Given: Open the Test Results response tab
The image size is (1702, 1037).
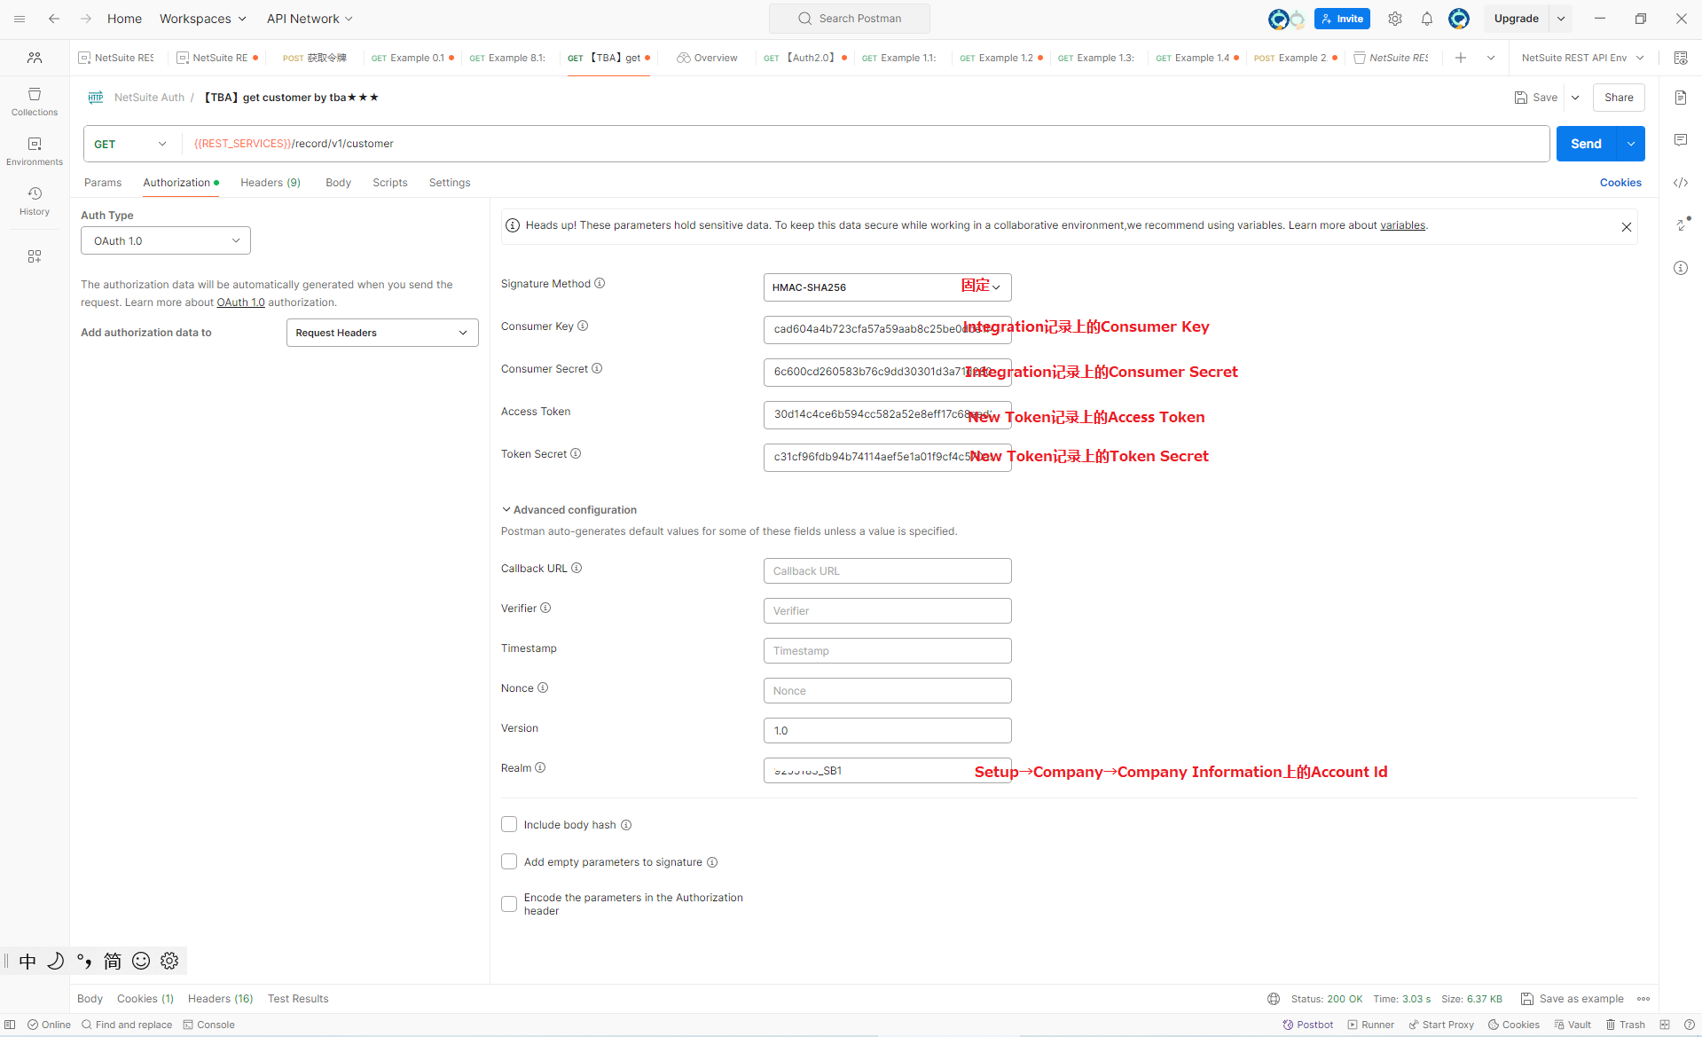Looking at the screenshot, I should point(298,999).
